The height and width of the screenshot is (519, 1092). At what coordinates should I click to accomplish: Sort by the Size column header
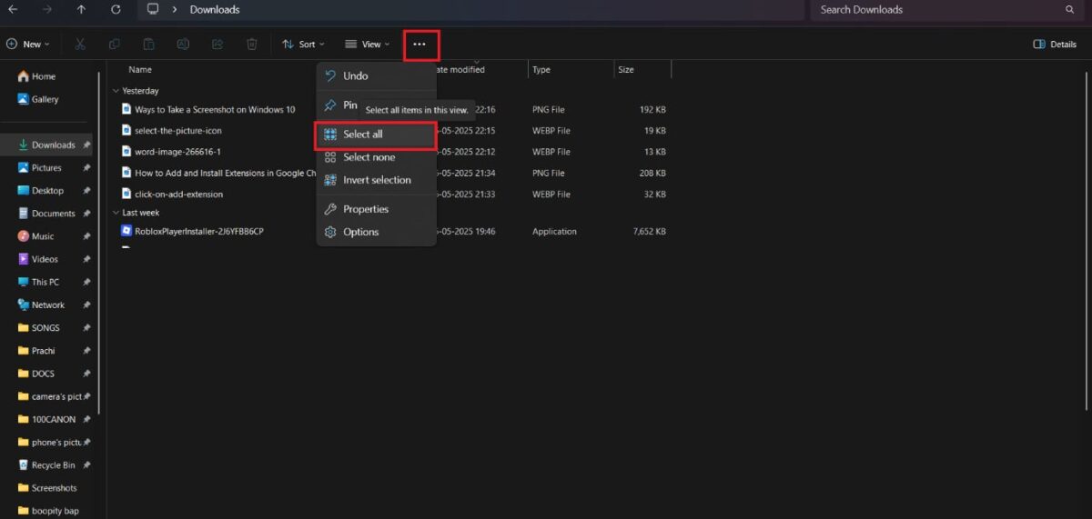[626, 69]
